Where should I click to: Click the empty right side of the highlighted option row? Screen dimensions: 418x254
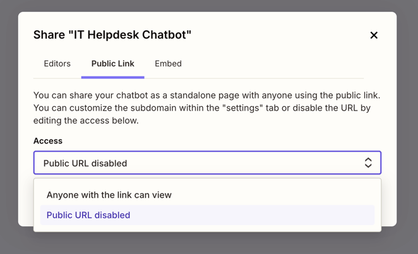click(284, 215)
